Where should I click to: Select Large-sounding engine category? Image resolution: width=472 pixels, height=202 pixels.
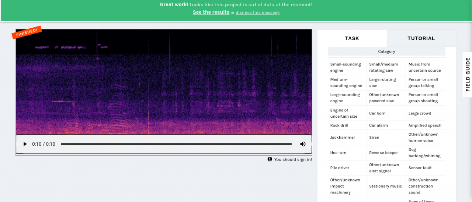pyautogui.click(x=347, y=98)
